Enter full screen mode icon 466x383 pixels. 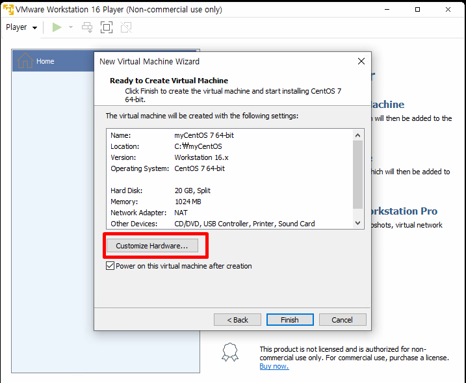[107, 27]
